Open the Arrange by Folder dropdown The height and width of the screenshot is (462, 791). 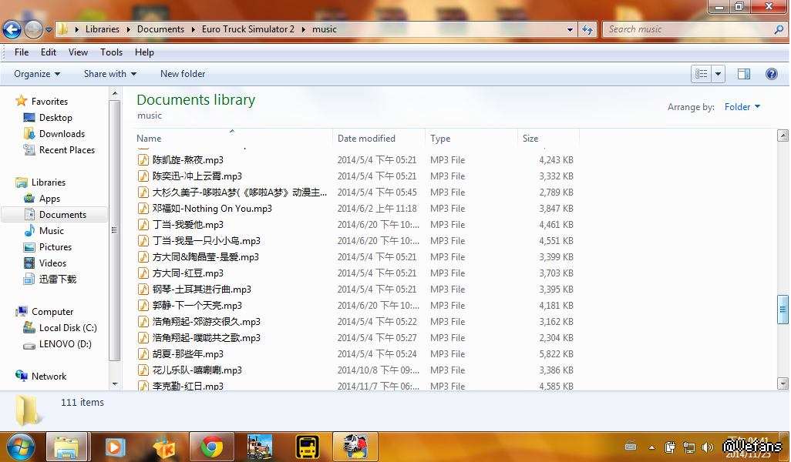pyautogui.click(x=742, y=107)
